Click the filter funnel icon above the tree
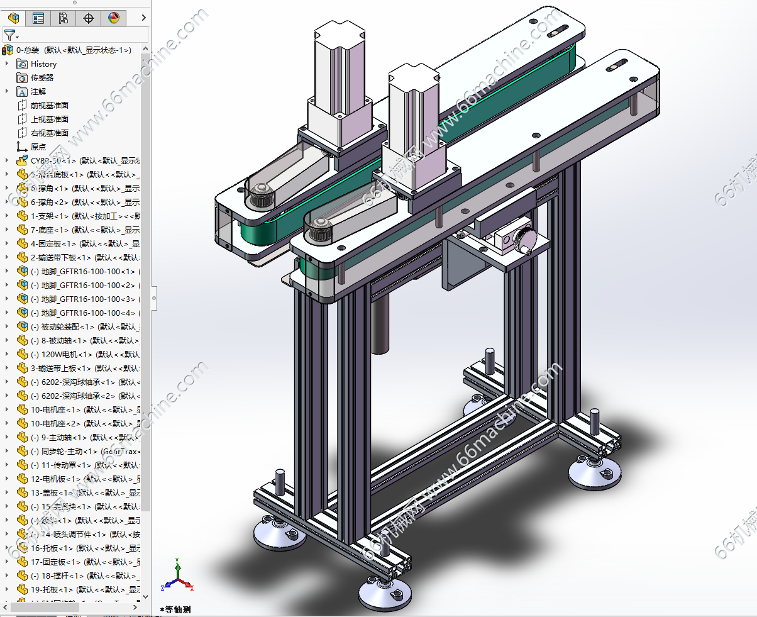The height and width of the screenshot is (617, 757). [x=11, y=36]
